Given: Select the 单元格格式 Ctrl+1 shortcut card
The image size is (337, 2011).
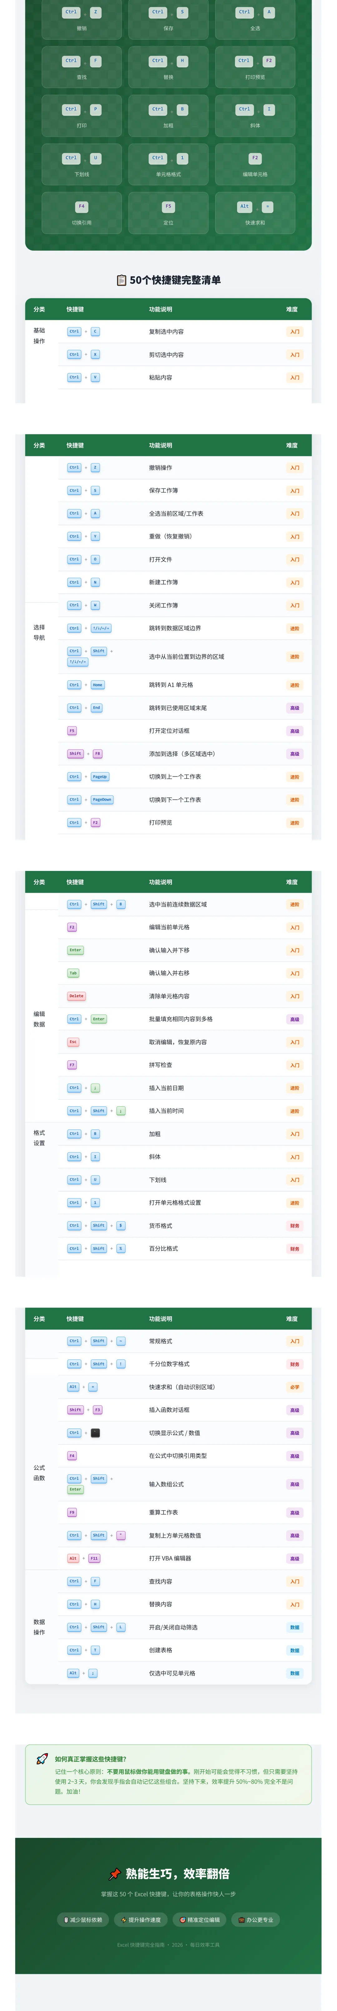Looking at the screenshot, I should coord(168,164).
